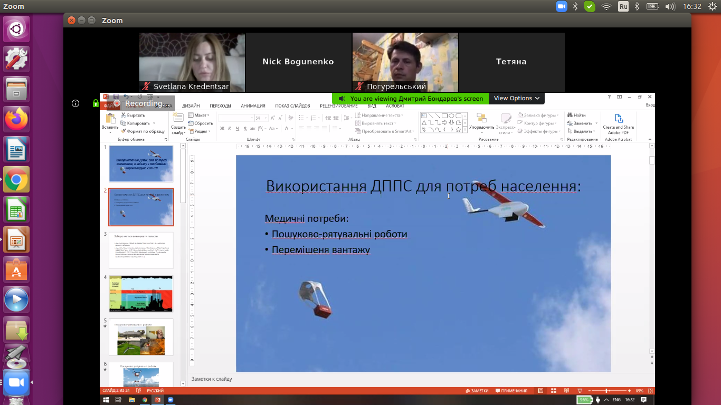
Task: Open the Shape Effects (Эффекты фигуры) dropdown
Action: [x=538, y=131]
